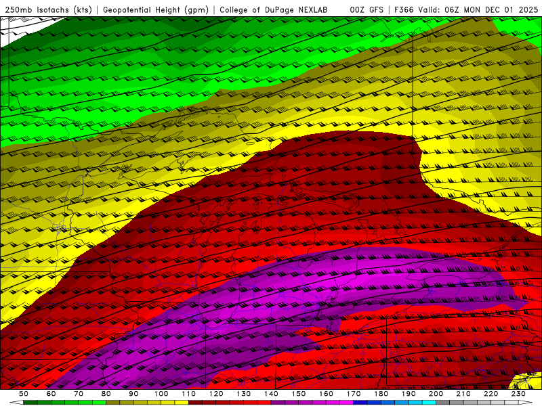This screenshot has width=542, height=406.
Task: Click the '230' legend value
Action: click(518, 394)
